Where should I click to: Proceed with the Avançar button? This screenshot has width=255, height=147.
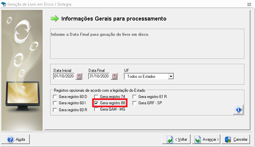206,139
